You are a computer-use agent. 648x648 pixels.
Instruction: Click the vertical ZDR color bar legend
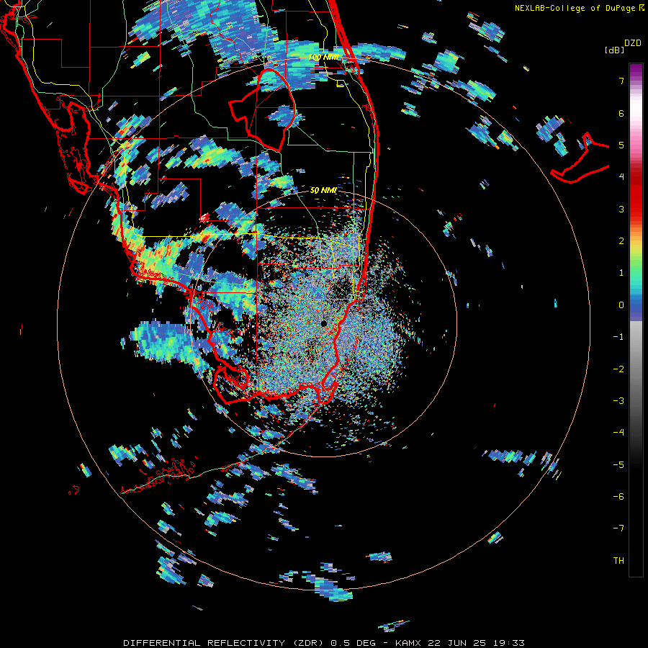click(x=636, y=320)
